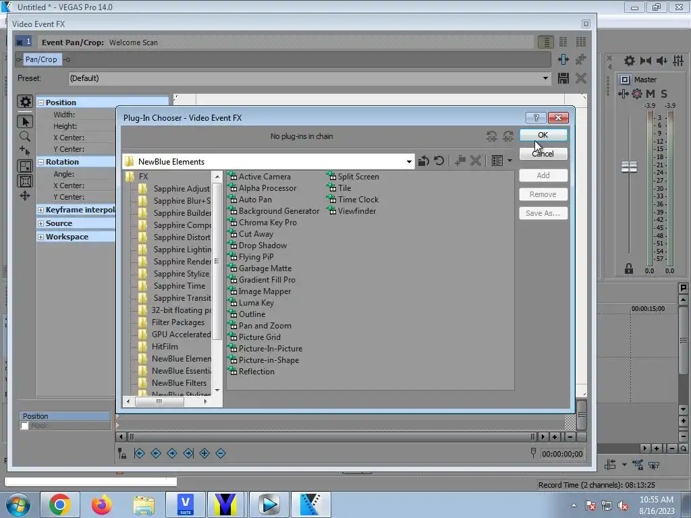
Task: Click the refresh plug-in list icon
Action: (439, 161)
